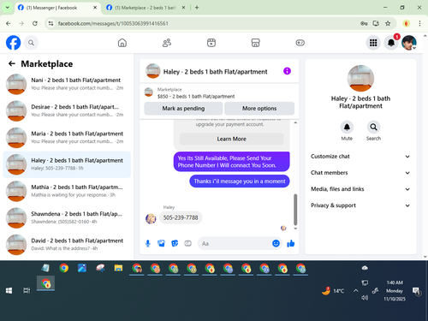Click the address bar URL
The image size is (428, 321).
(113, 23)
